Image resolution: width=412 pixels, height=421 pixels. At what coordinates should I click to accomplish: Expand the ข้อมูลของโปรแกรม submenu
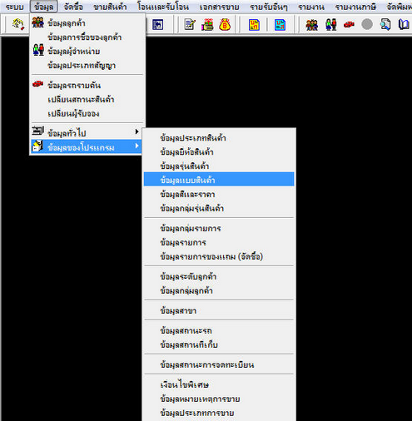tap(87, 146)
